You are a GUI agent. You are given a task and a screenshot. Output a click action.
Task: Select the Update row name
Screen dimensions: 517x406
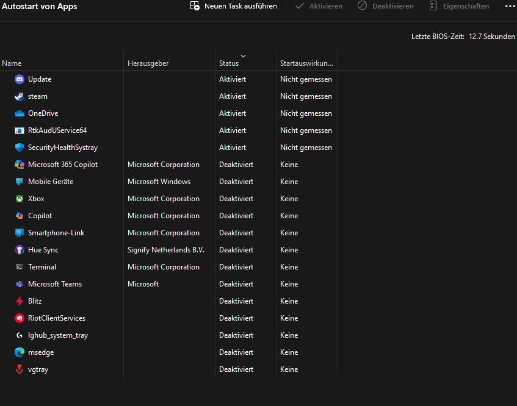pyautogui.click(x=40, y=79)
